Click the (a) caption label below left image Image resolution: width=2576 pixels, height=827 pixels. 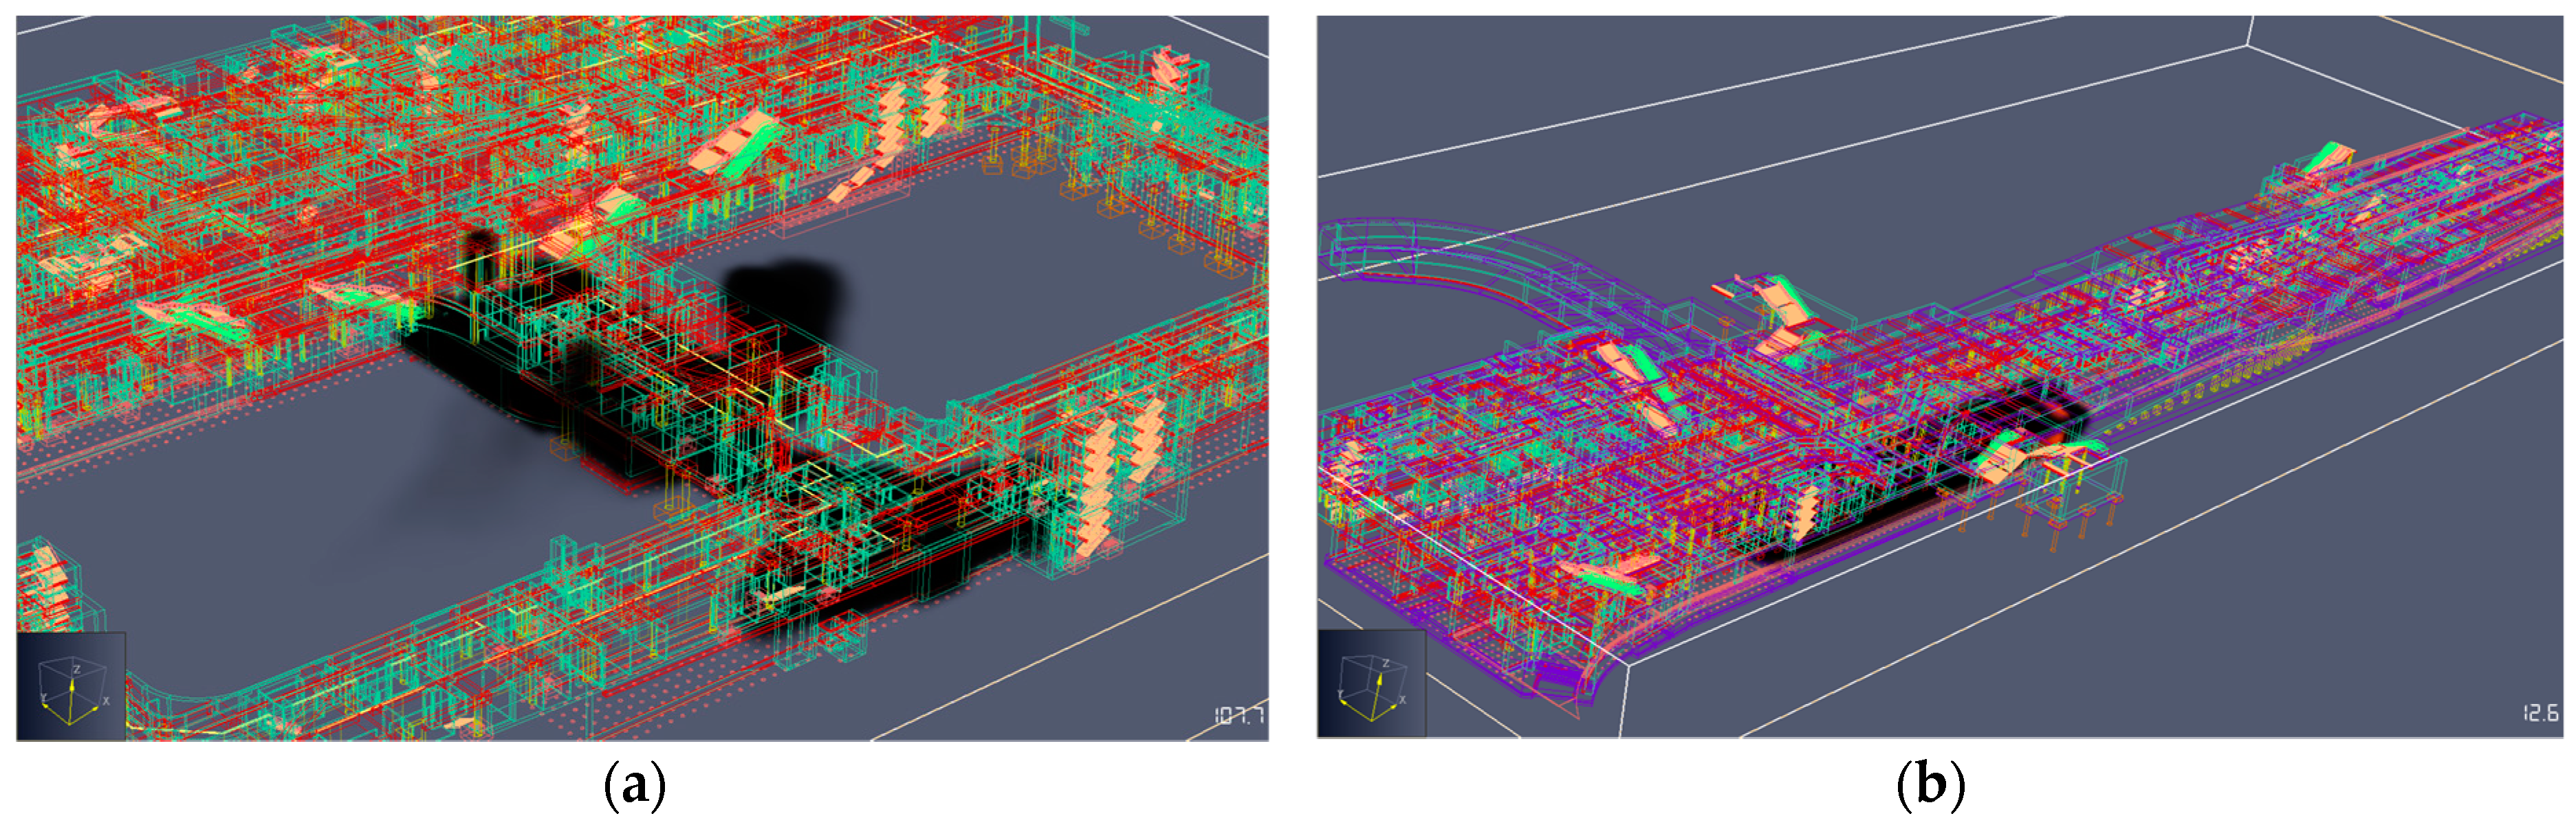(635, 786)
